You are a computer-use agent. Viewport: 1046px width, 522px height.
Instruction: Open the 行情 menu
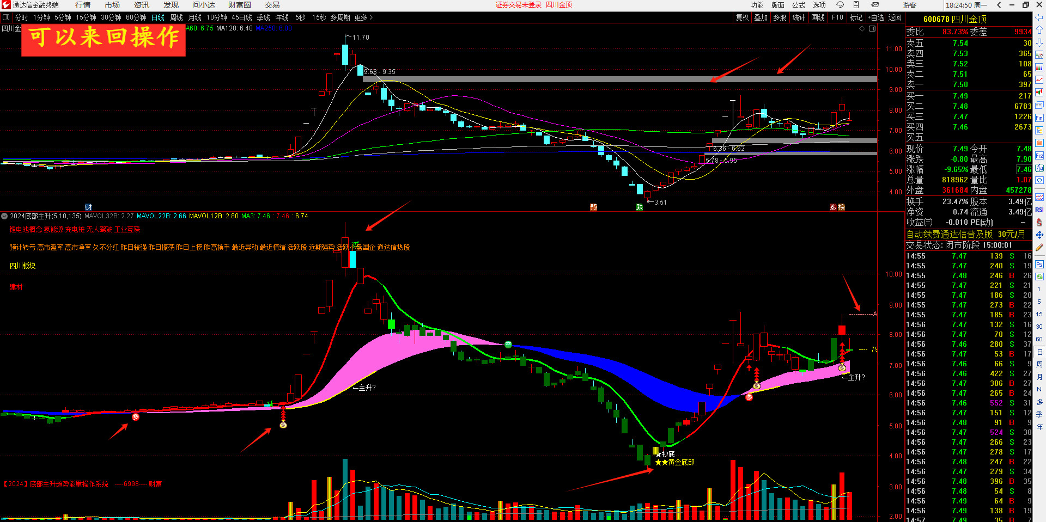83,5
